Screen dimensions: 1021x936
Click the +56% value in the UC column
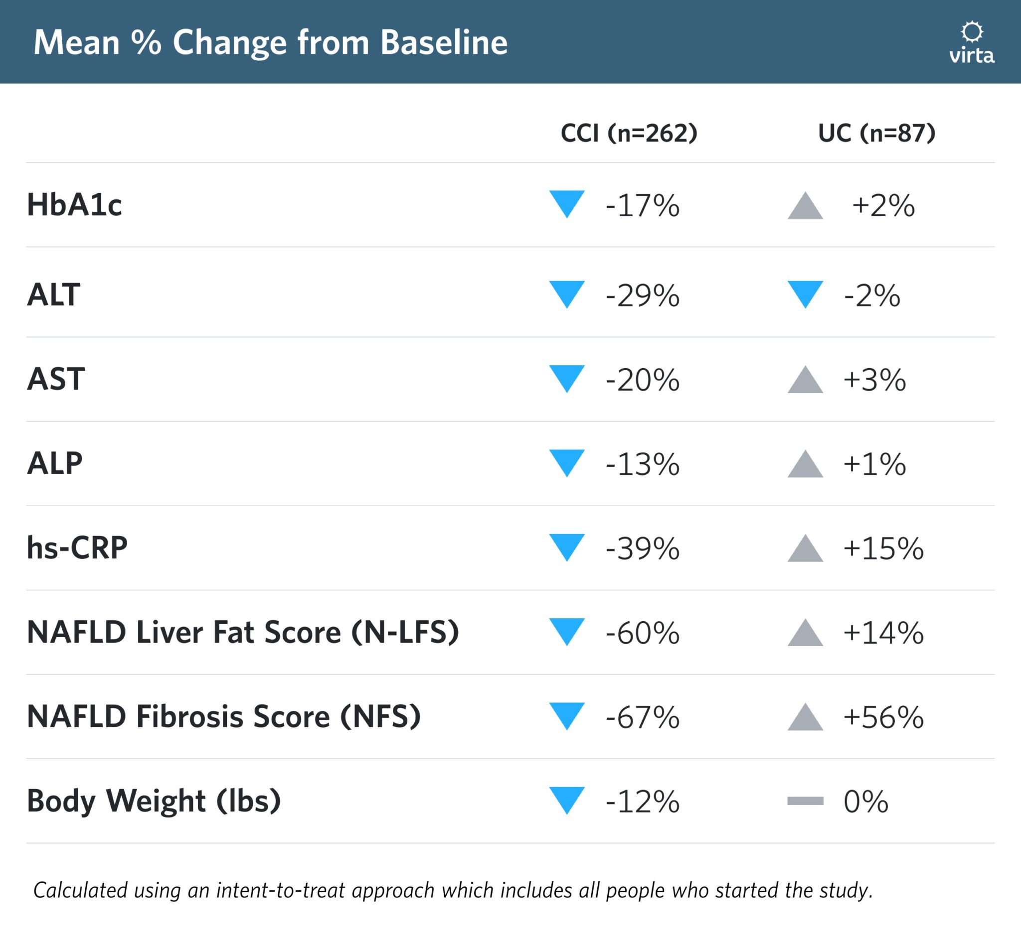883,717
